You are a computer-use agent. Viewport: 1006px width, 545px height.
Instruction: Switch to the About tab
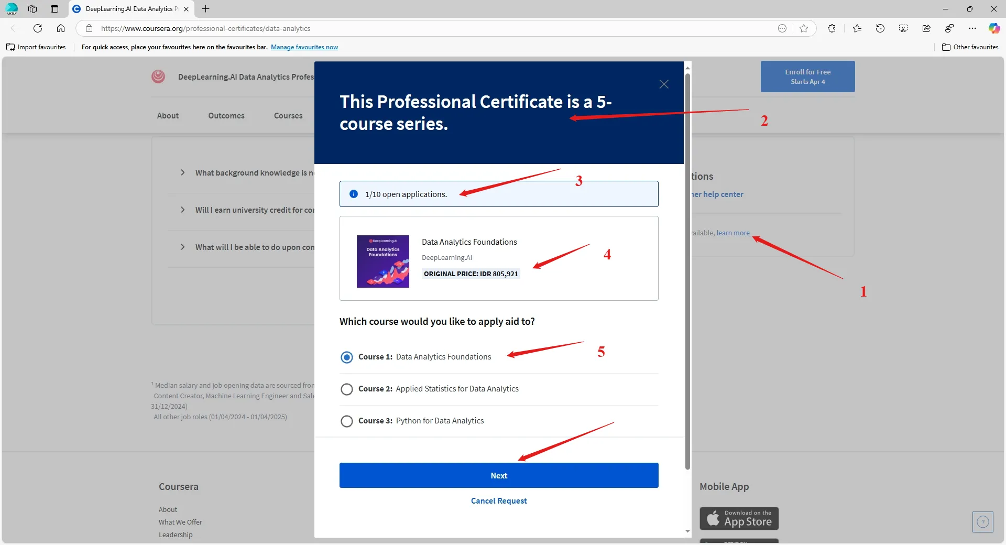[x=168, y=116]
